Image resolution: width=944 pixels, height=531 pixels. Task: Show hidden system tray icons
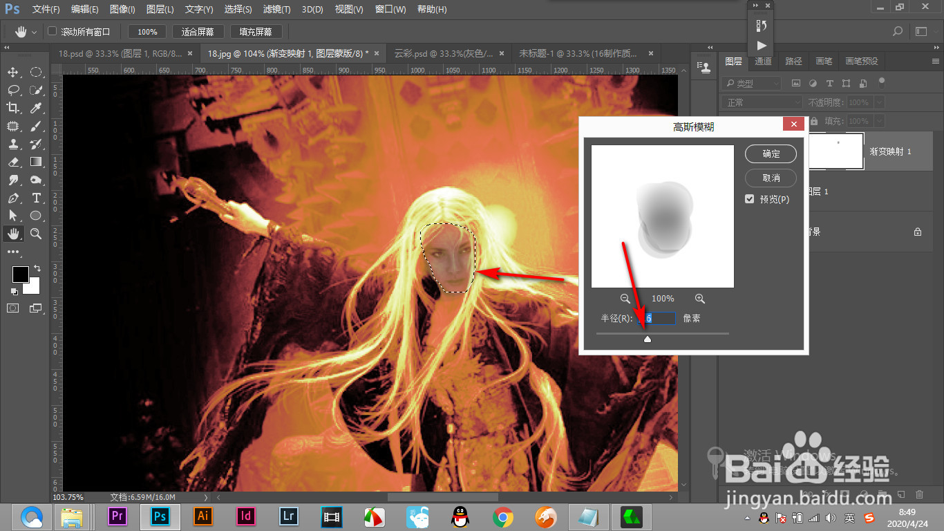(746, 518)
